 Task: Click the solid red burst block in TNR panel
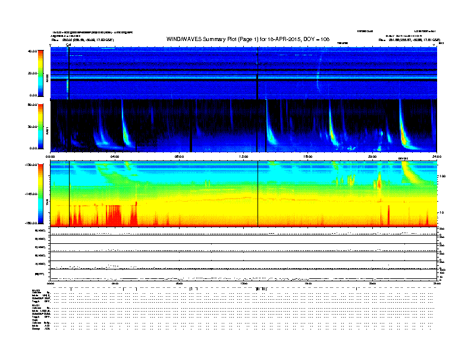(x=114, y=215)
